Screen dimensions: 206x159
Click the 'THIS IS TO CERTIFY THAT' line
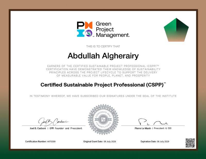[x=103, y=46]
